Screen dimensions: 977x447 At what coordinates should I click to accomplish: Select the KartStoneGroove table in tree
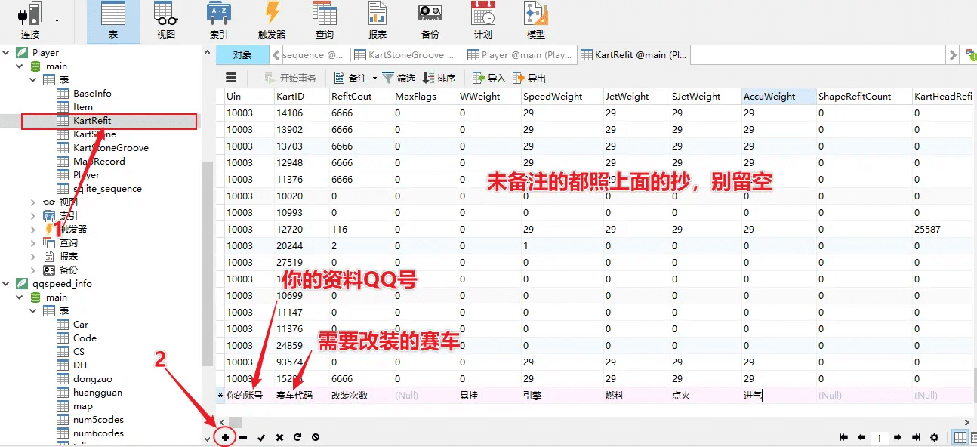(110, 148)
